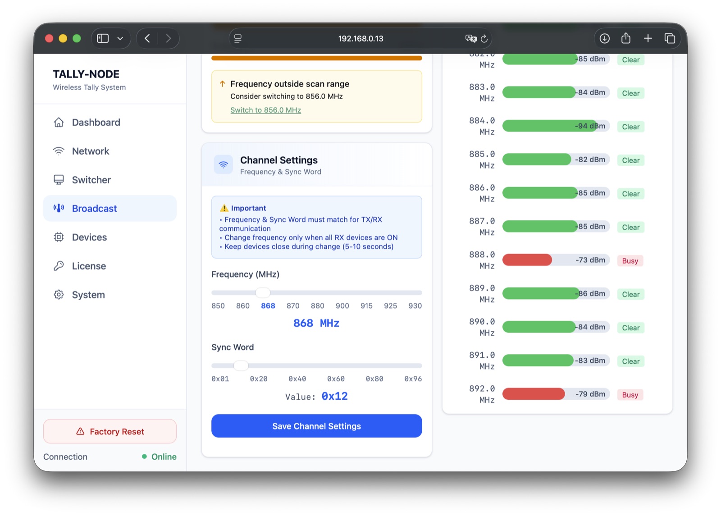721x516 pixels.
Task: Go back with the browser arrow
Action: (x=147, y=38)
